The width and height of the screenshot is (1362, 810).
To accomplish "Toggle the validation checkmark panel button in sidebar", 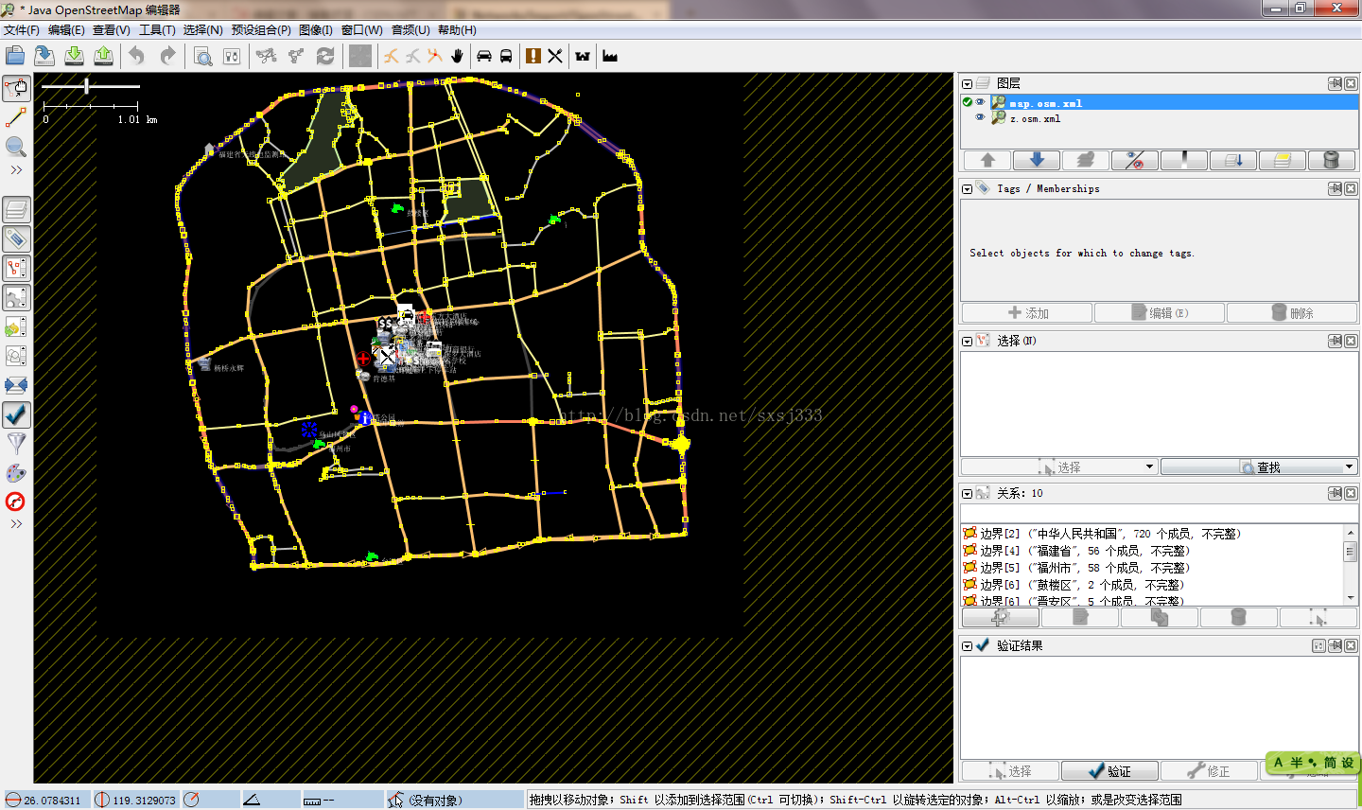I will [16, 414].
